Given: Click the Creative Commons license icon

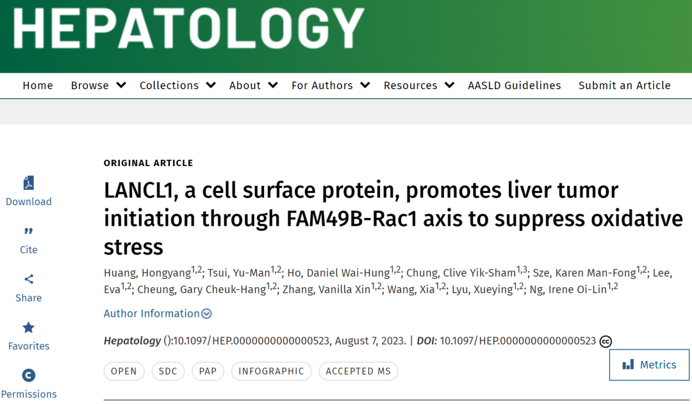Looking at the screenshot, I should point(605,342).
